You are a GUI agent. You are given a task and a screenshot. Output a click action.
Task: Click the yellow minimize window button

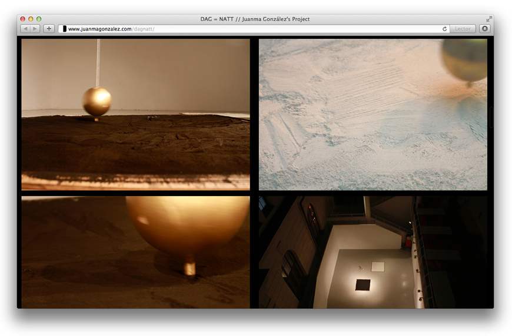click(x=31, y=19)
